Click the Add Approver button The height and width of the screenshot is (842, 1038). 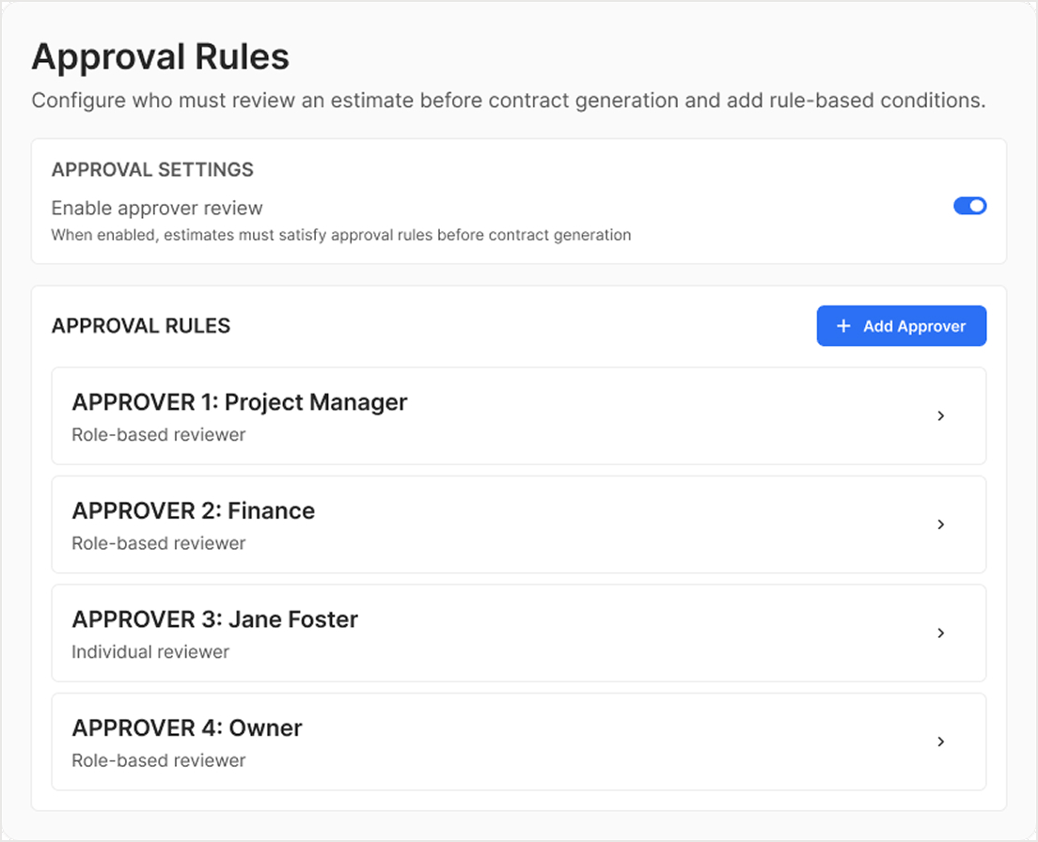pyautogui.click(x=901, y=326)
